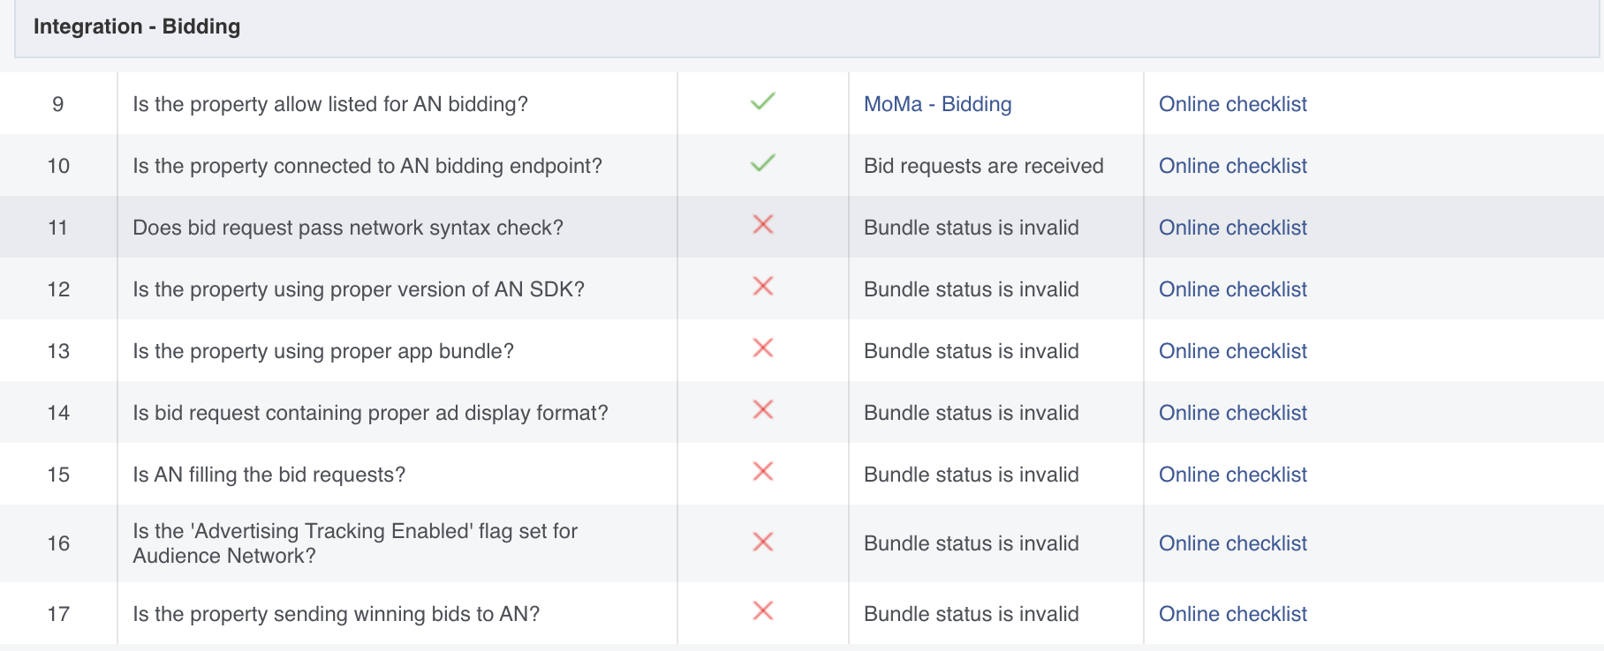Click red X for proper app bundle
Viewport: 1604px width, 651px height.
[x=763, y=348]
